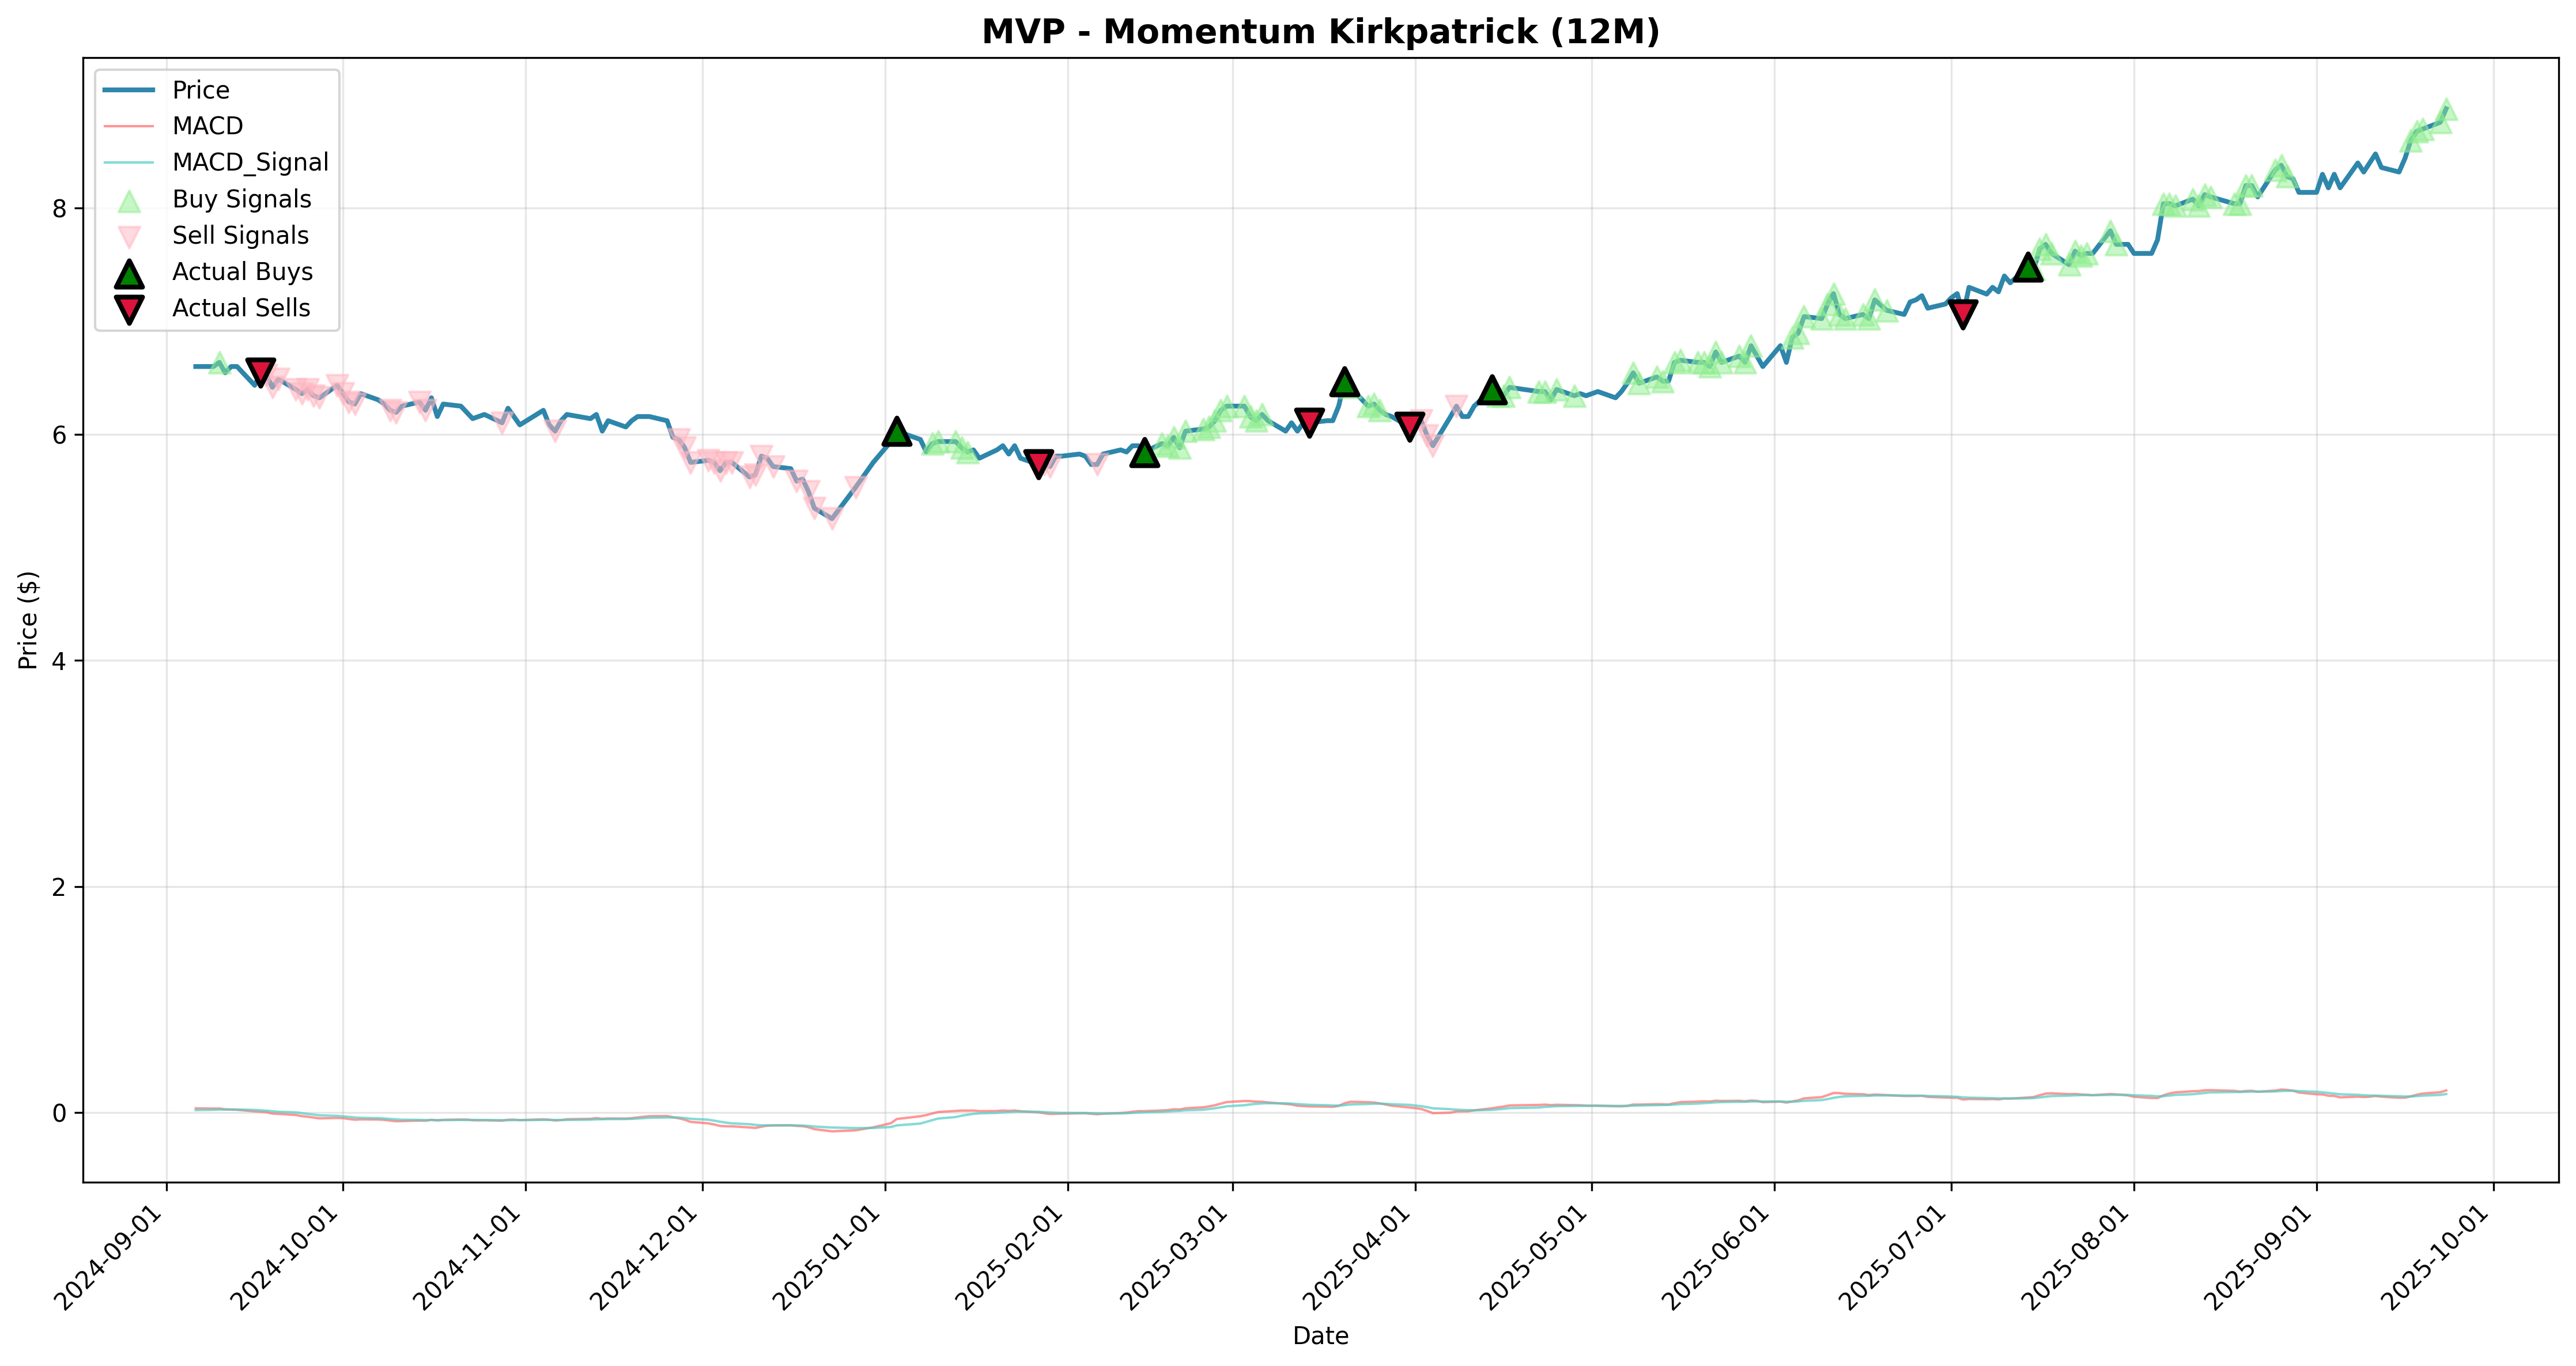Select the actual buy marker in mid-July 2025

coord(2028,266)
